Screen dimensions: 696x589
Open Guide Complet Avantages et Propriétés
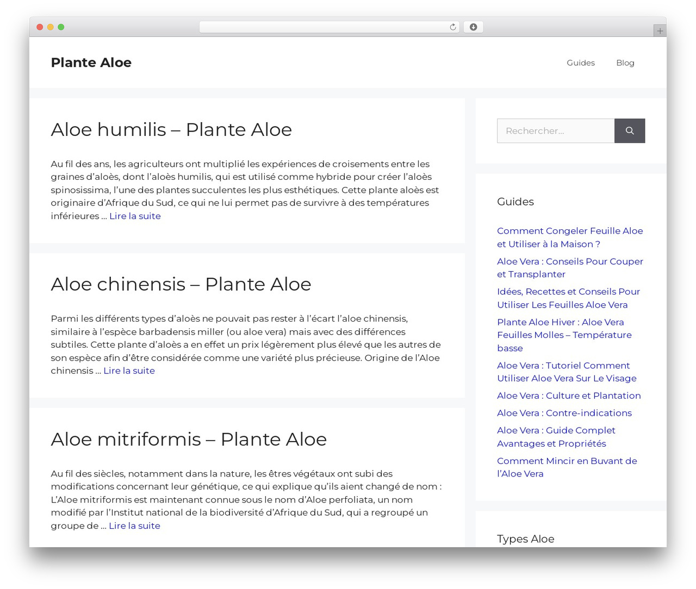pos(556,437)
